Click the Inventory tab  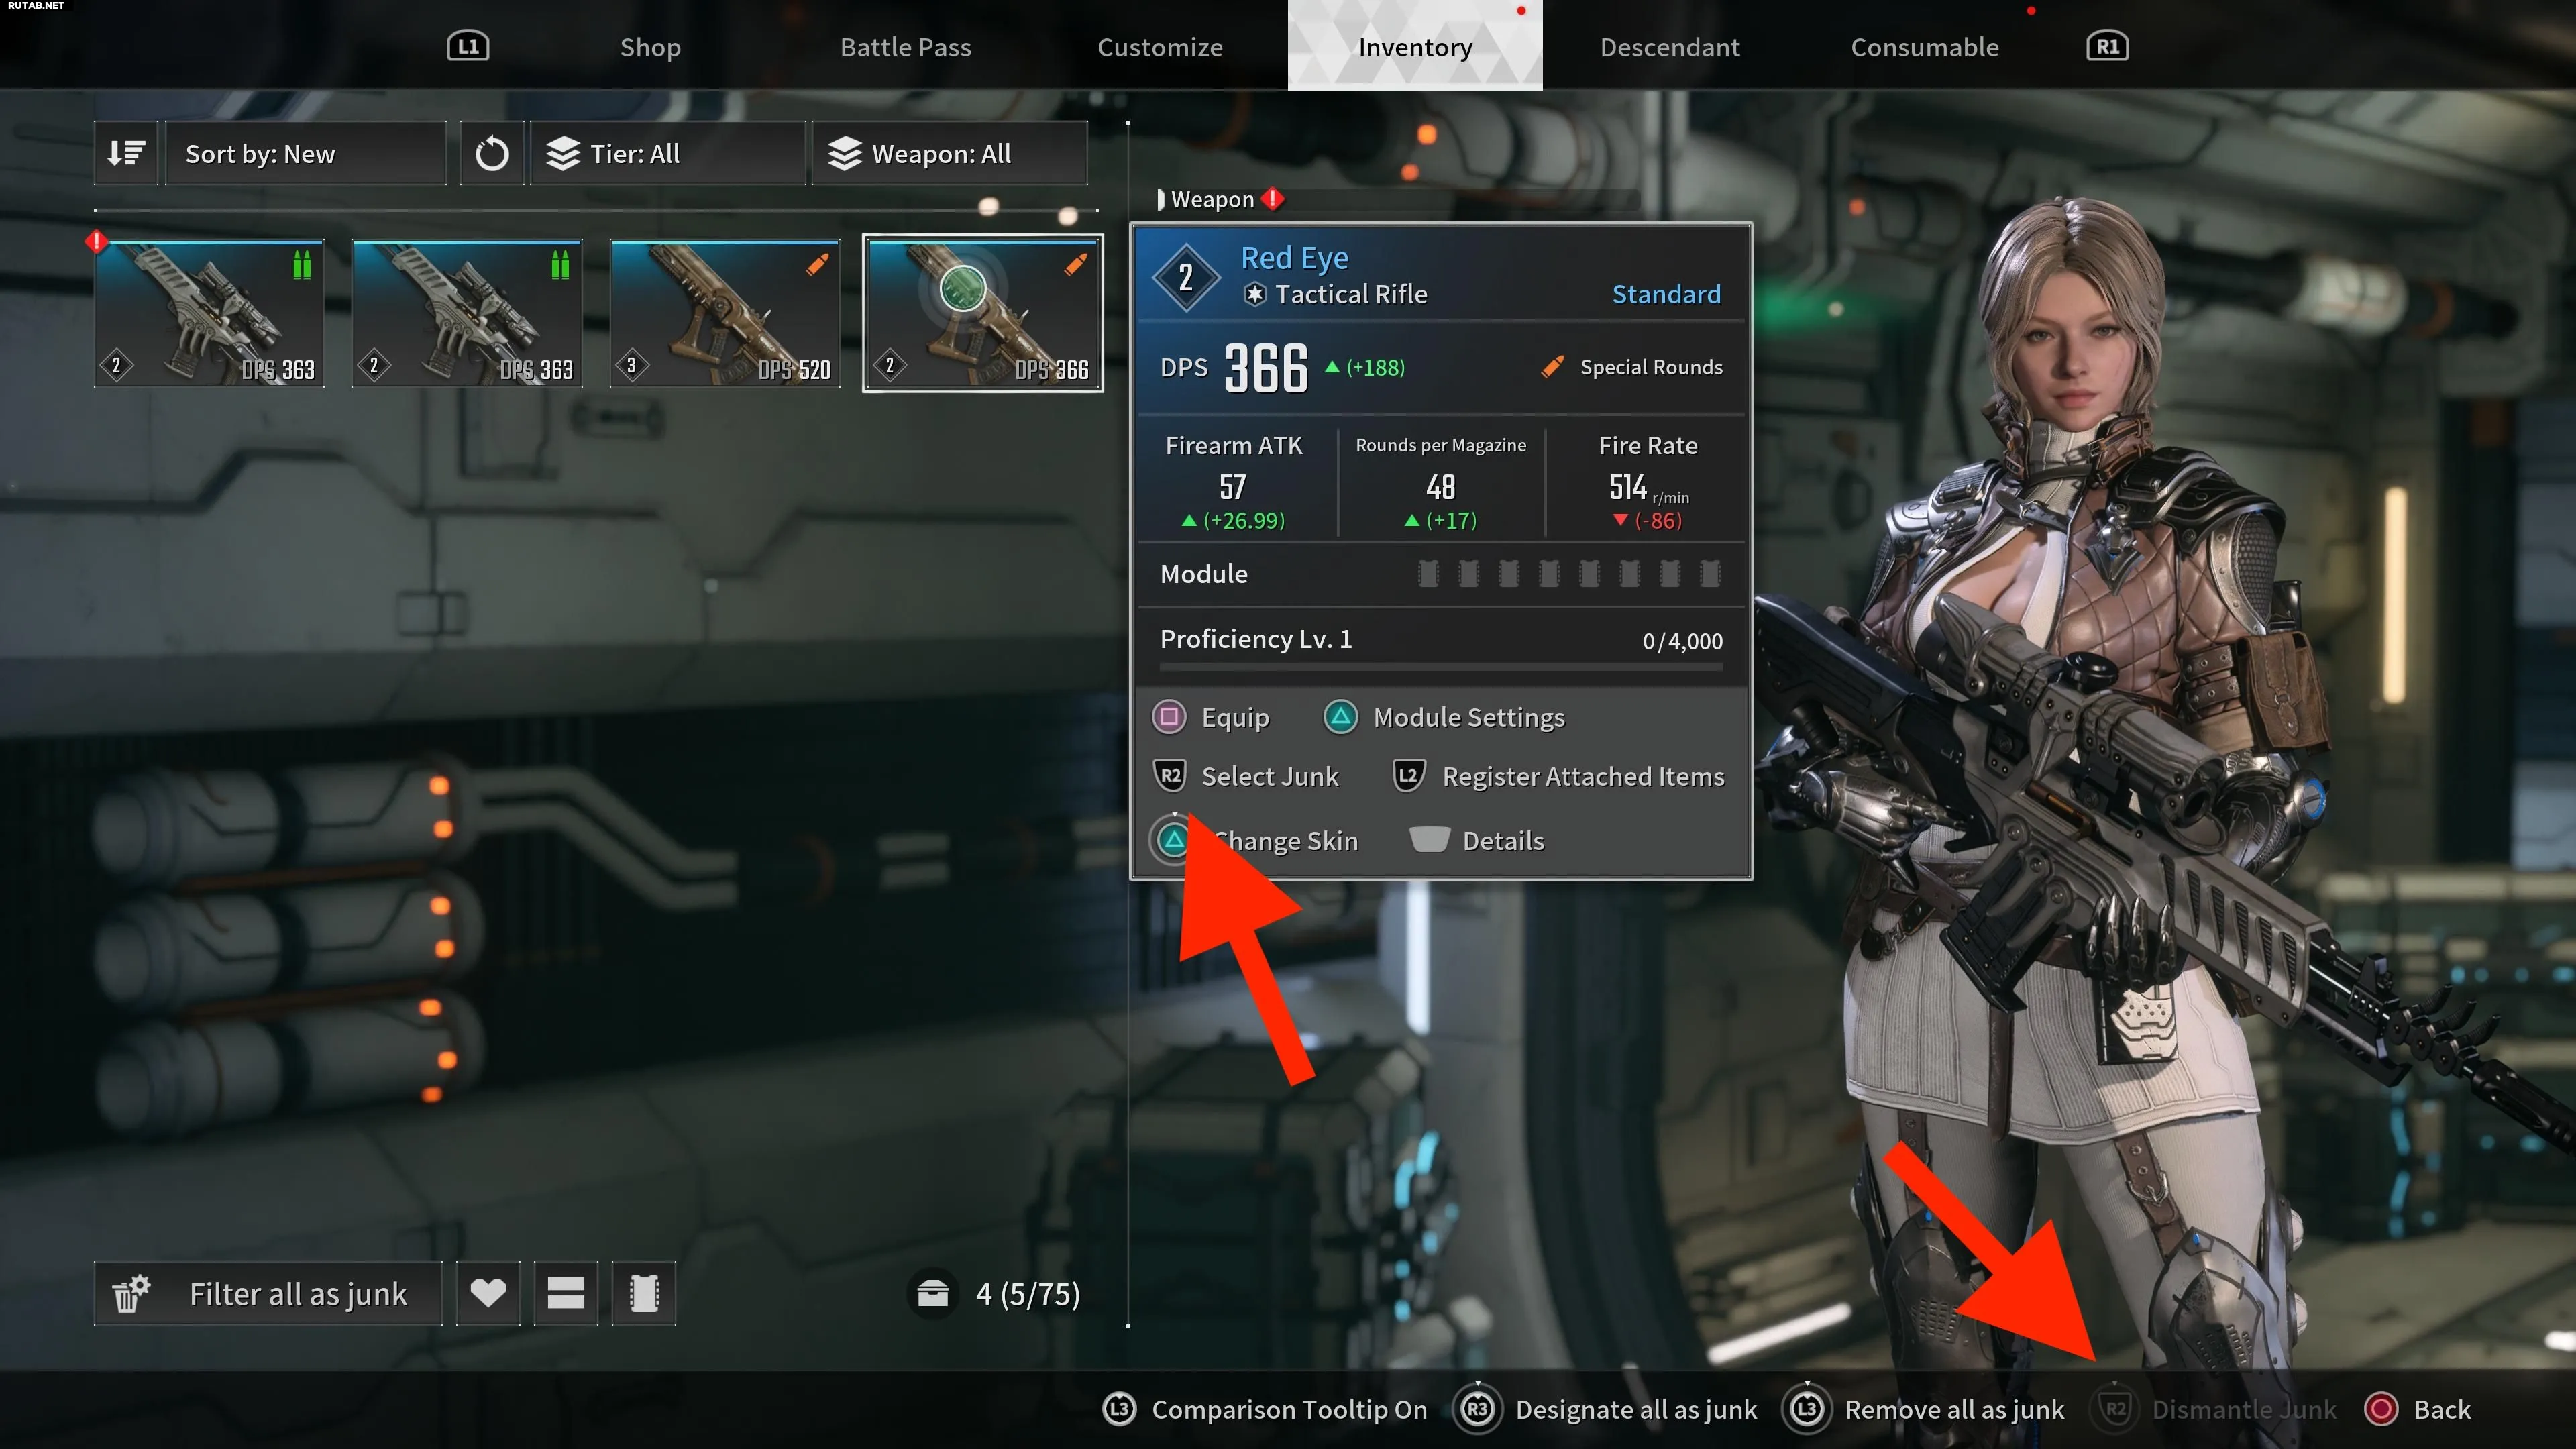click(x=1415, y=46)
